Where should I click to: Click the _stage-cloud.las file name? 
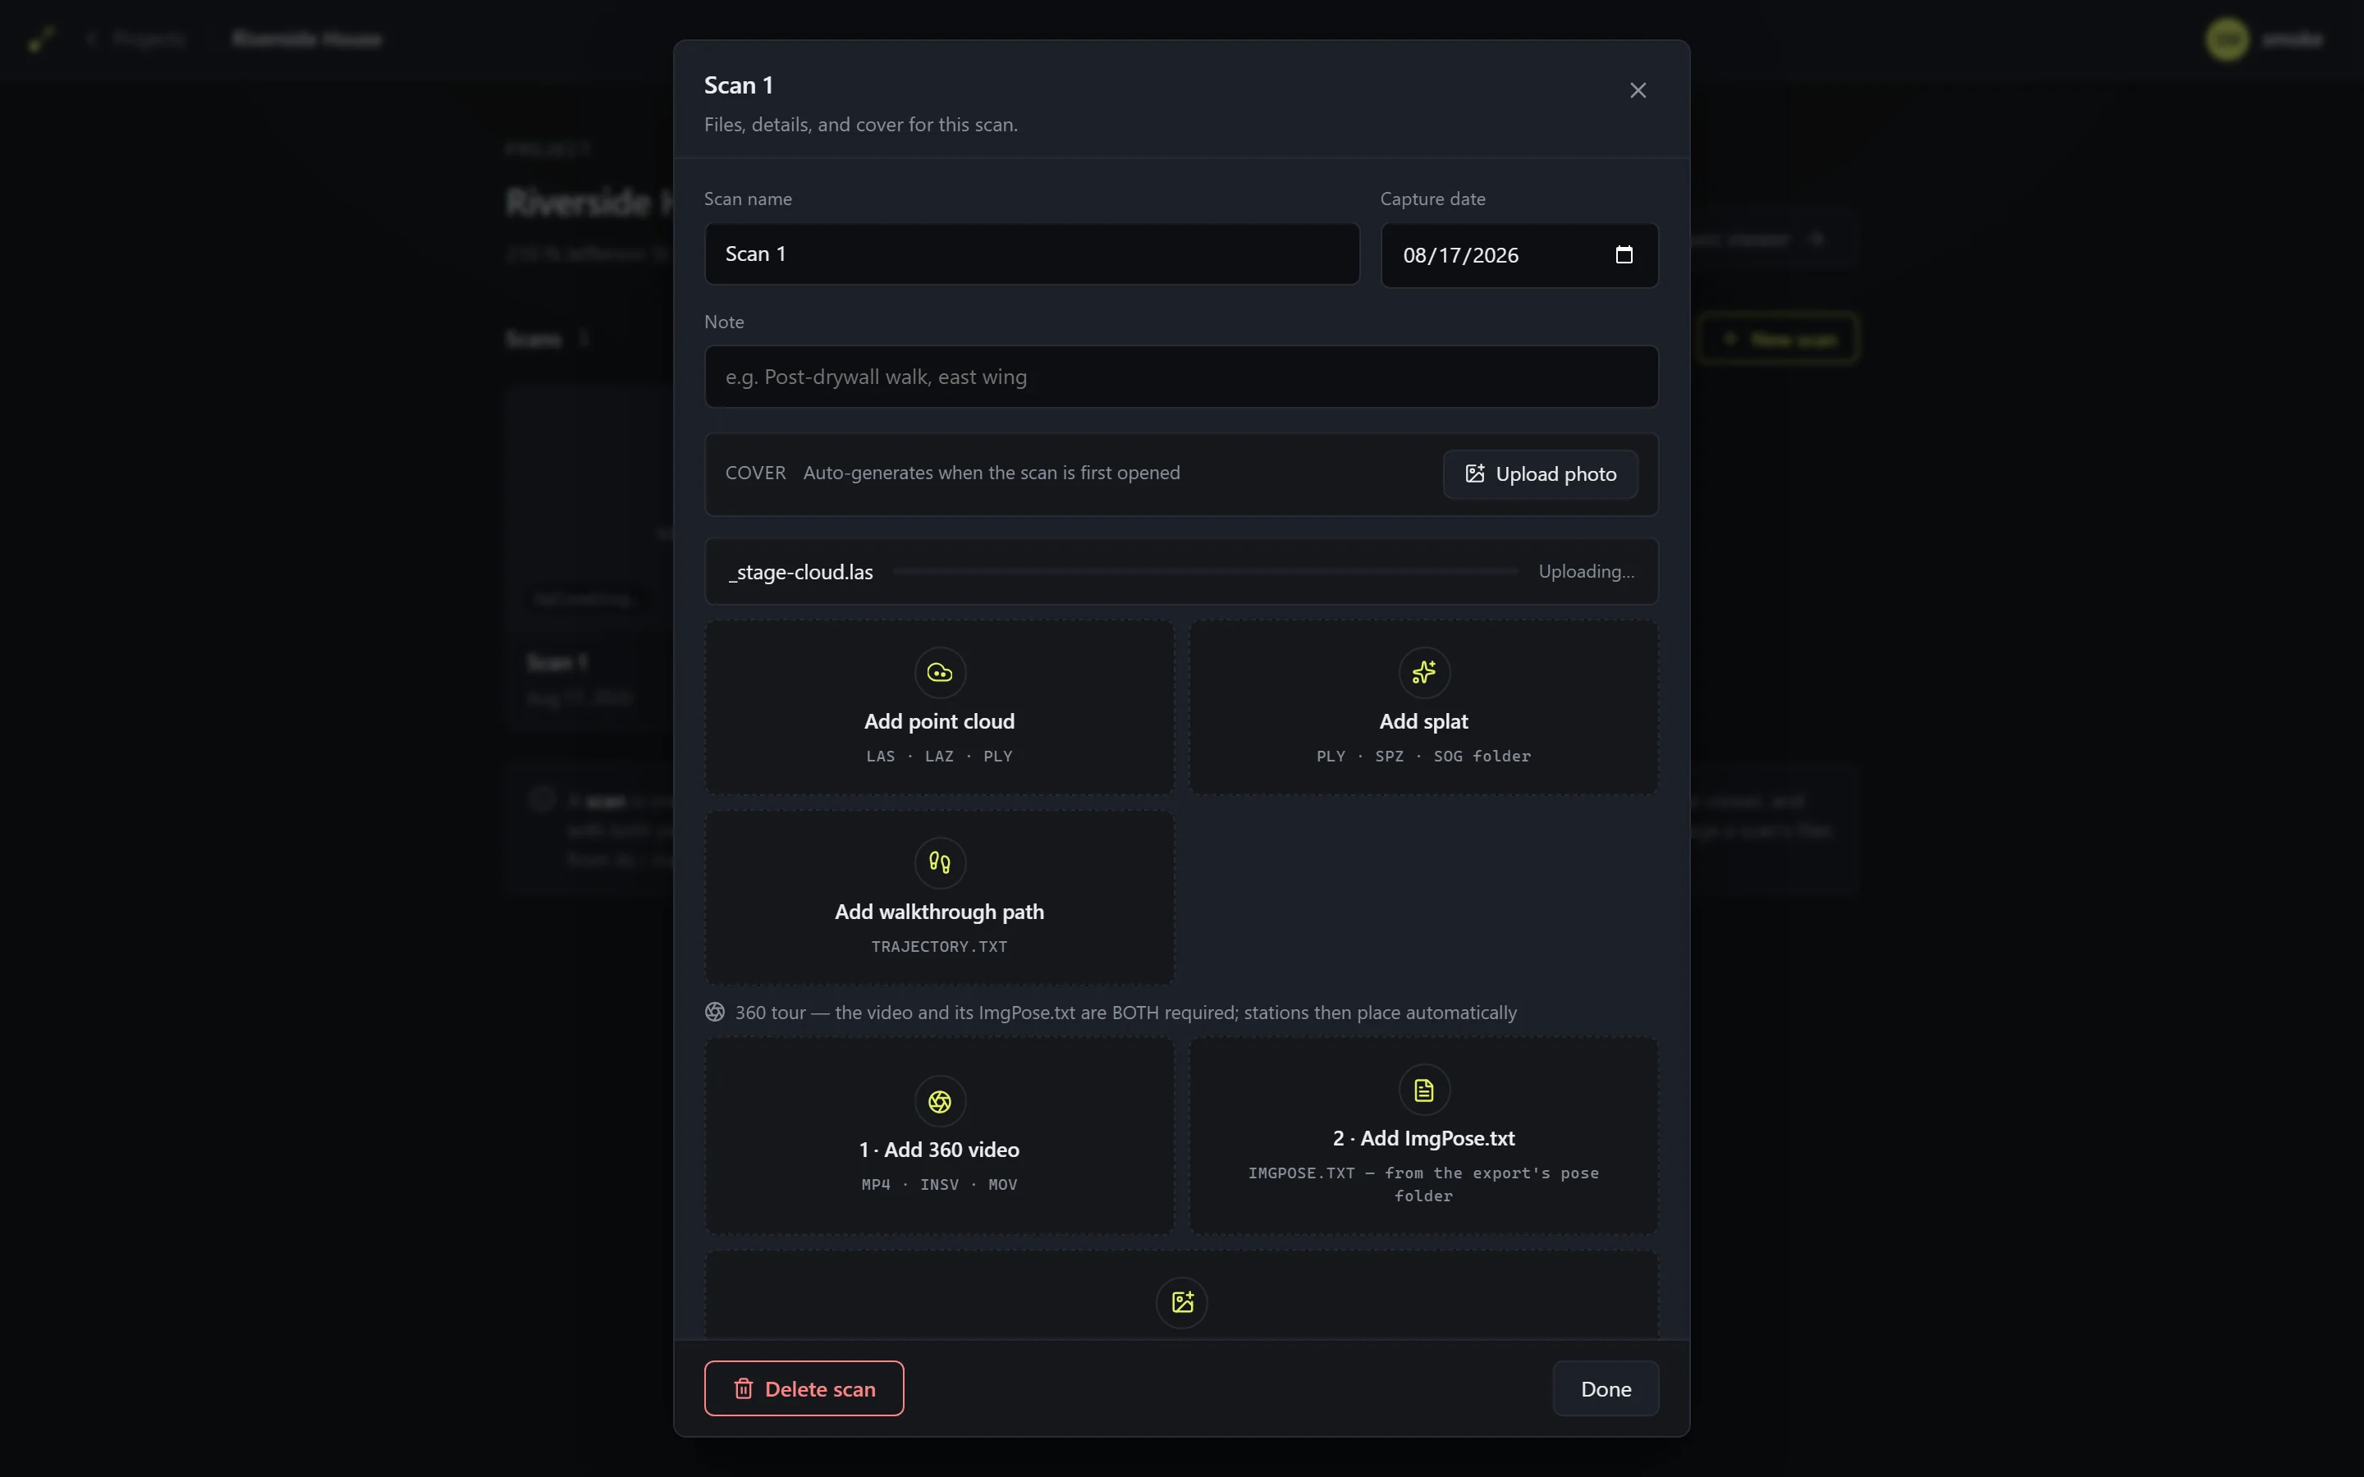pyautogui.click(x=801, y=573)
